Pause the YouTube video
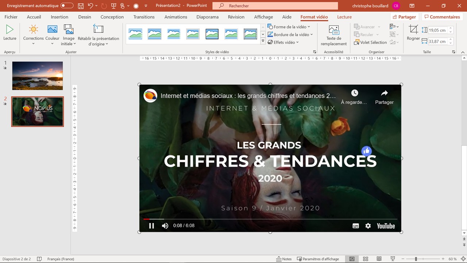 pos(151,226)
